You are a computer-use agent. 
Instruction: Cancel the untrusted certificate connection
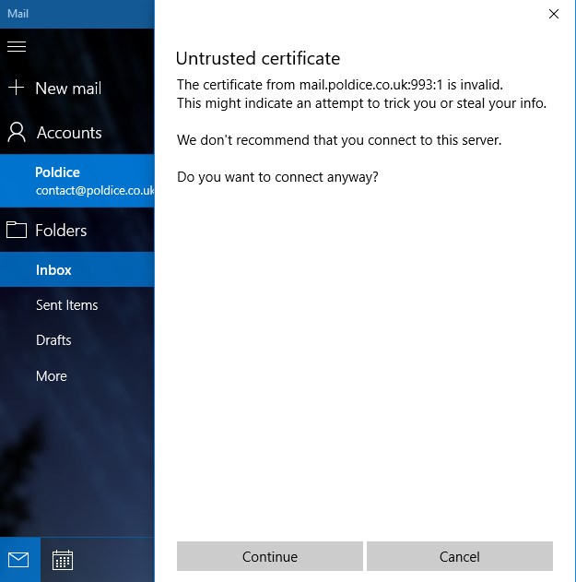(x=459, y=556)
